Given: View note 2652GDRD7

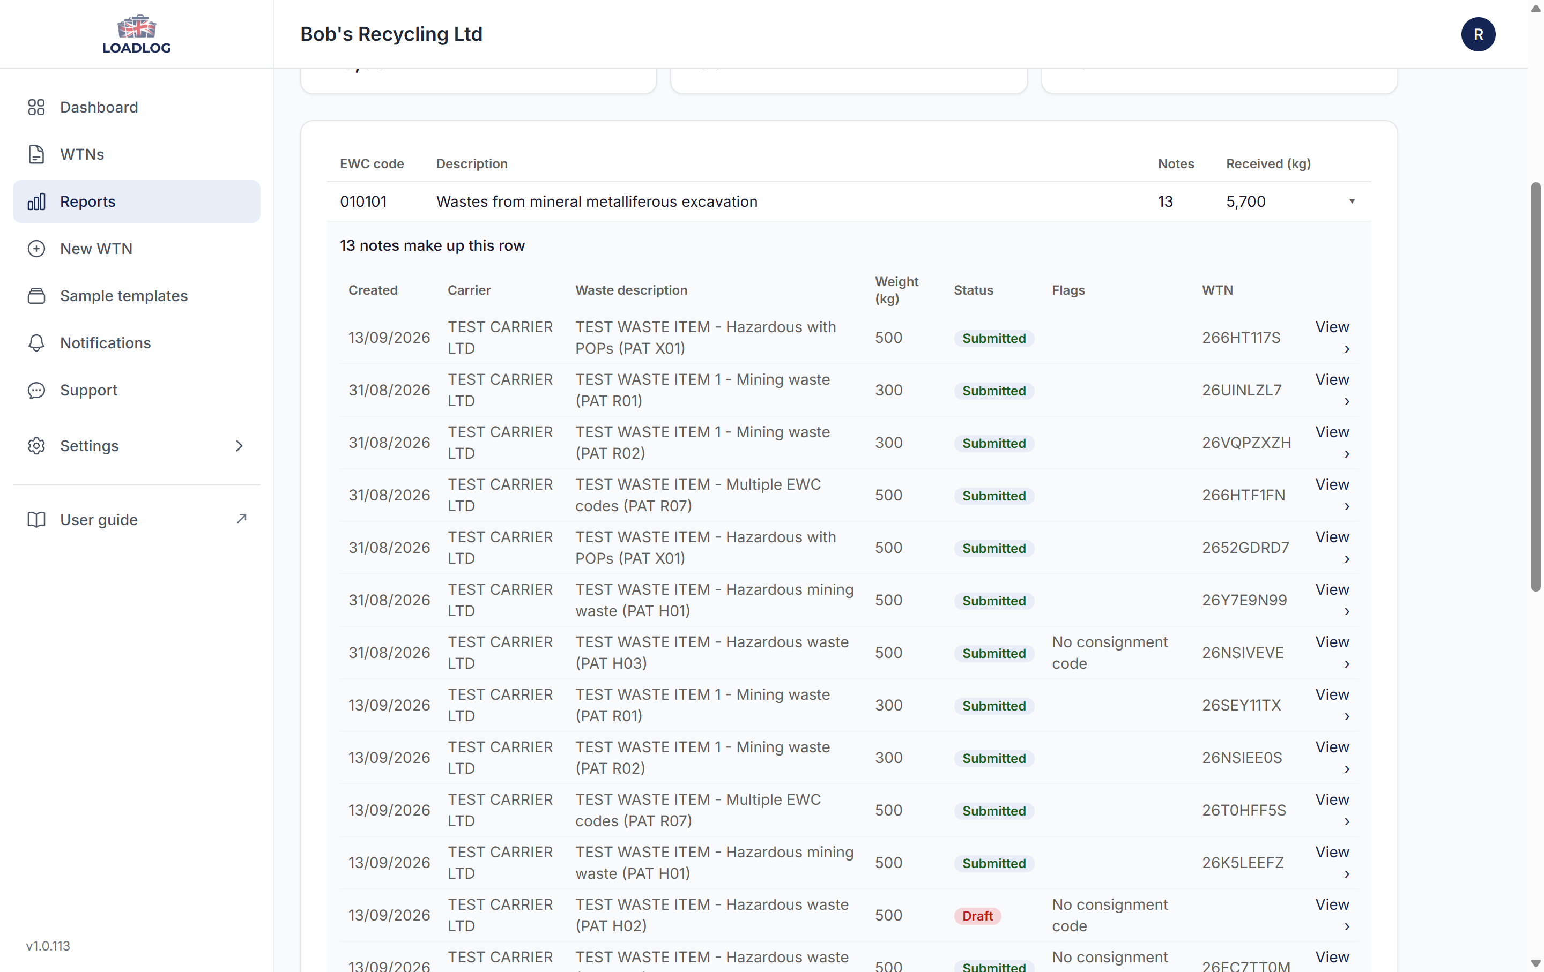Looking at the screenshot, I should point(1332,547).
